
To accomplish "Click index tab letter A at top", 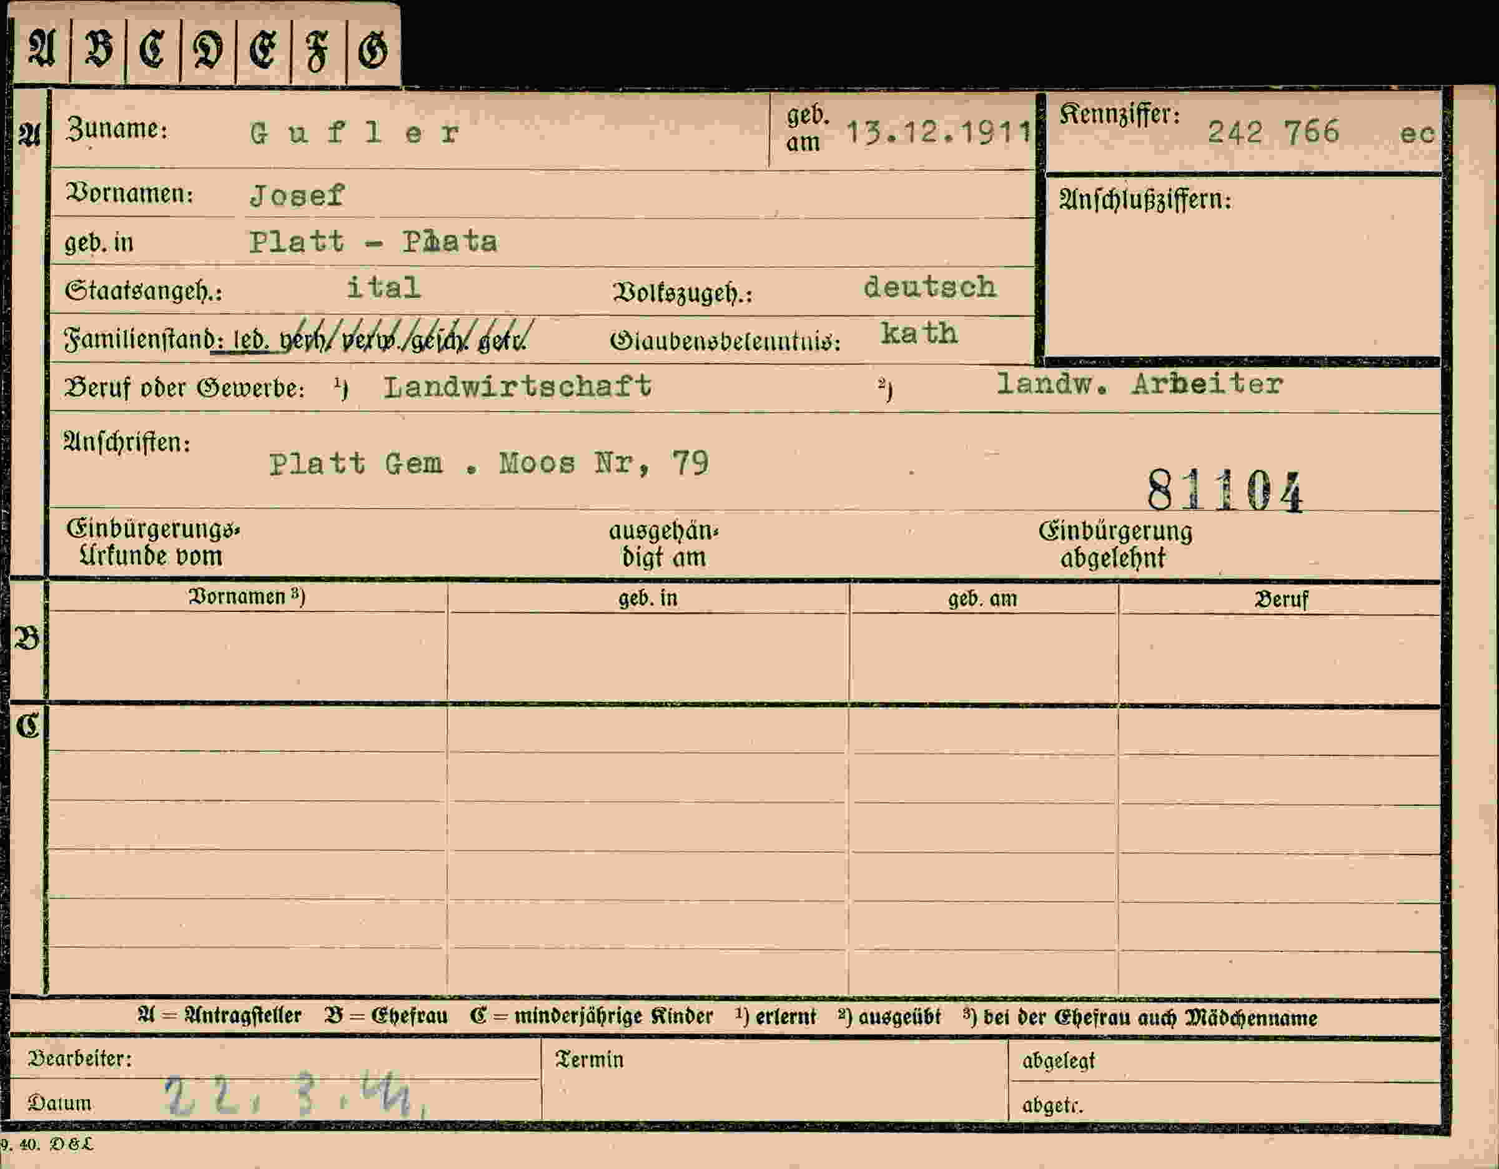I will (41, 49).
